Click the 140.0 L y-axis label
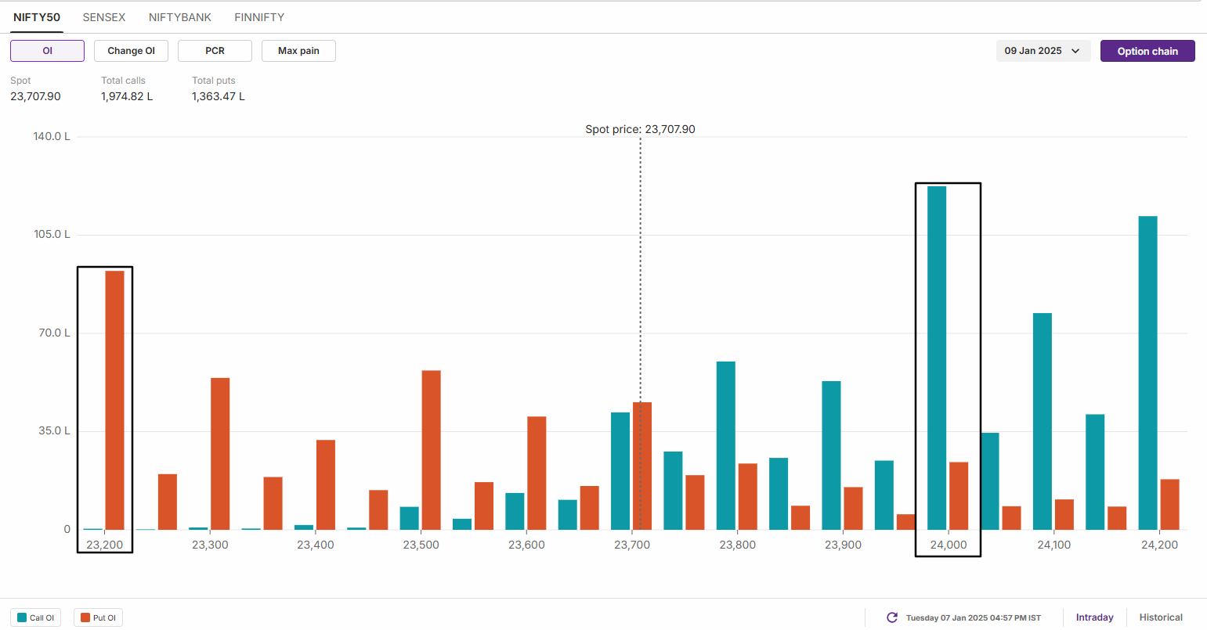Viewport: 1207px width, 630px height. 52,136
